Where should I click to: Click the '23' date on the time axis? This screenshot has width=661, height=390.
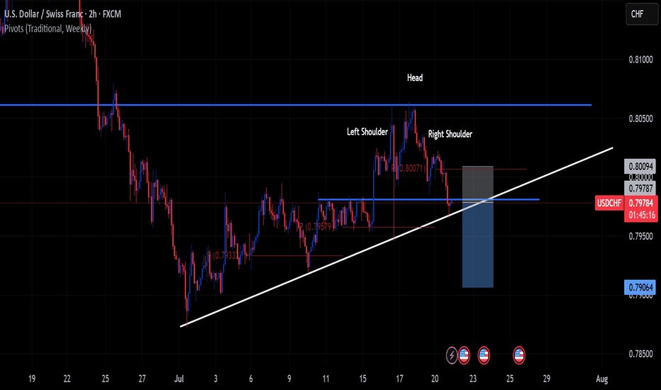473,379
